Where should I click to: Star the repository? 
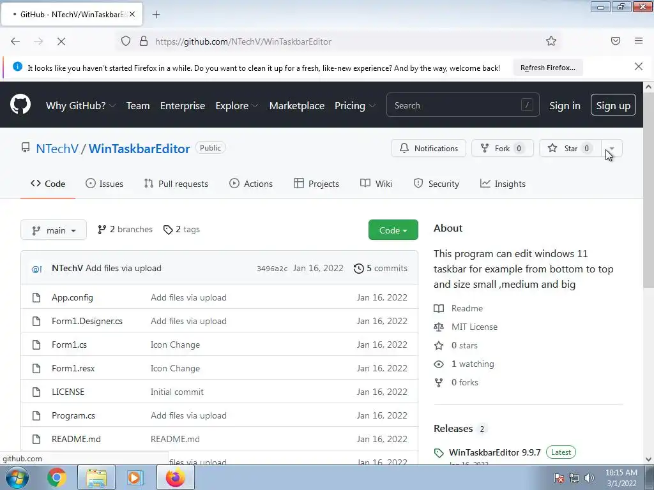[570, 148]
